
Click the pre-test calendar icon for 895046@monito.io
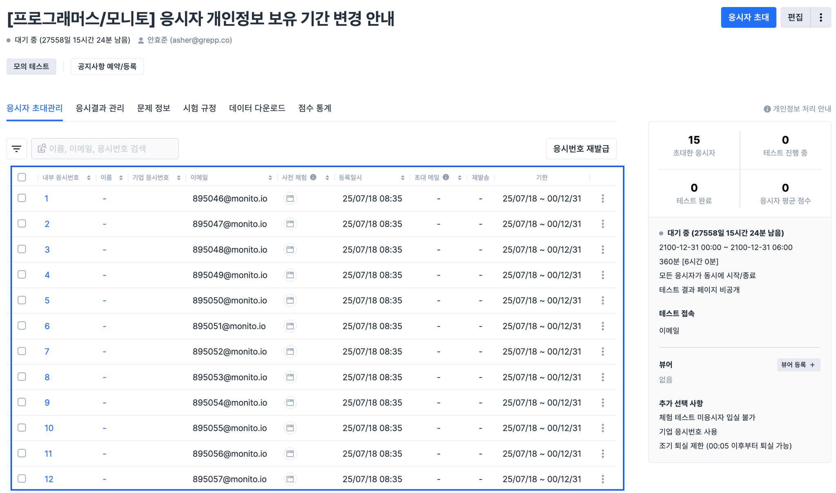pos(290,199)
